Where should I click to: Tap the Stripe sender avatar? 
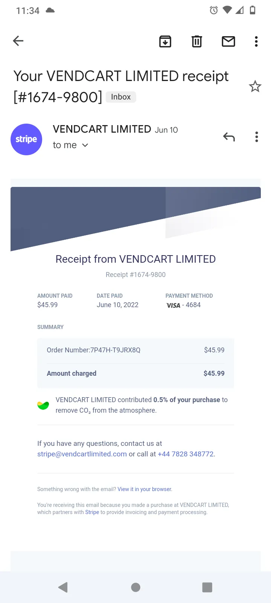pos(26,139)
